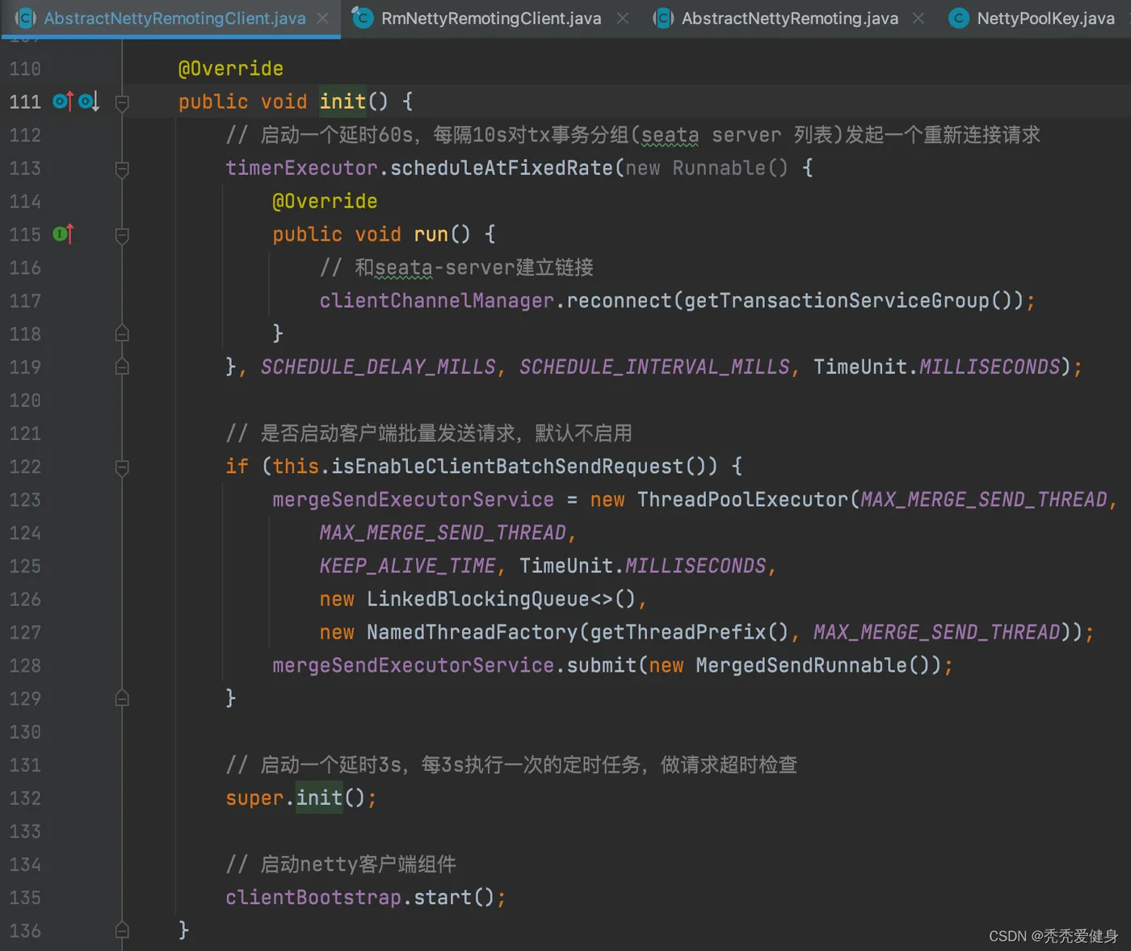
Task: Collapse the init() method at line 111
Action: point(122,103)
